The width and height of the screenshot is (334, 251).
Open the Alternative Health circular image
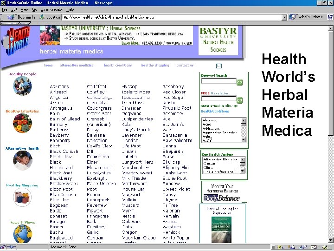22,160
